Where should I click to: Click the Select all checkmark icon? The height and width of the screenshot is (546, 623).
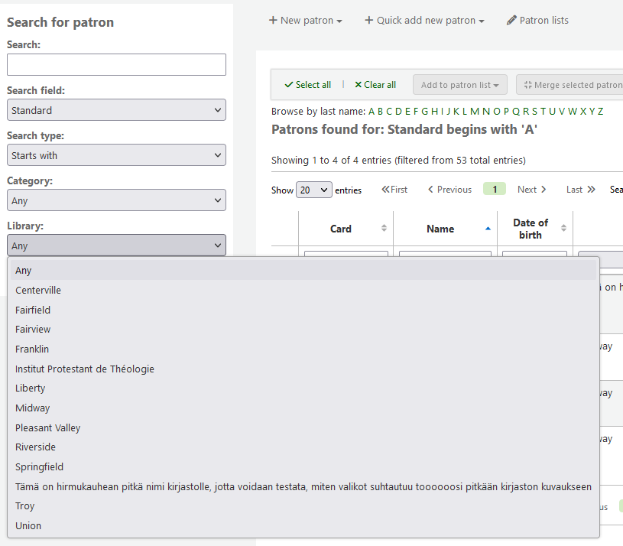click(x=288, y=85)
